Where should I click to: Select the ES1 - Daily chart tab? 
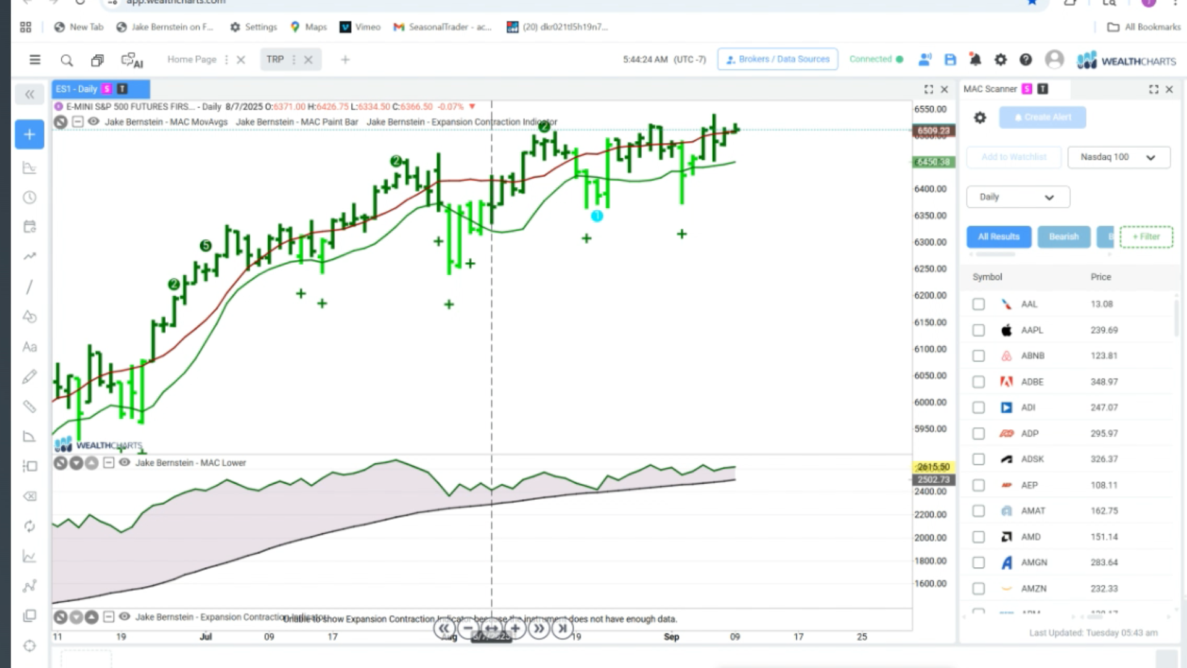100,89
